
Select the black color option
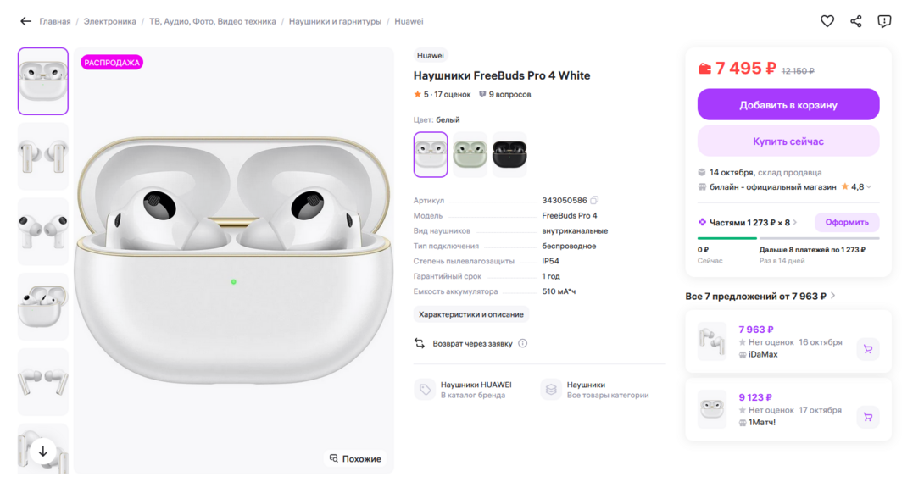pos(509,154)
